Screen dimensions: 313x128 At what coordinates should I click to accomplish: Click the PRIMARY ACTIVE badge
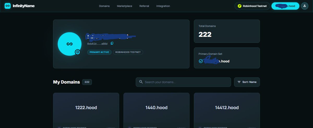[x=99, y=52]
